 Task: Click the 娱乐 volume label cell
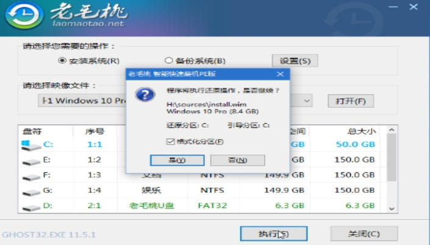pos(151,190)
